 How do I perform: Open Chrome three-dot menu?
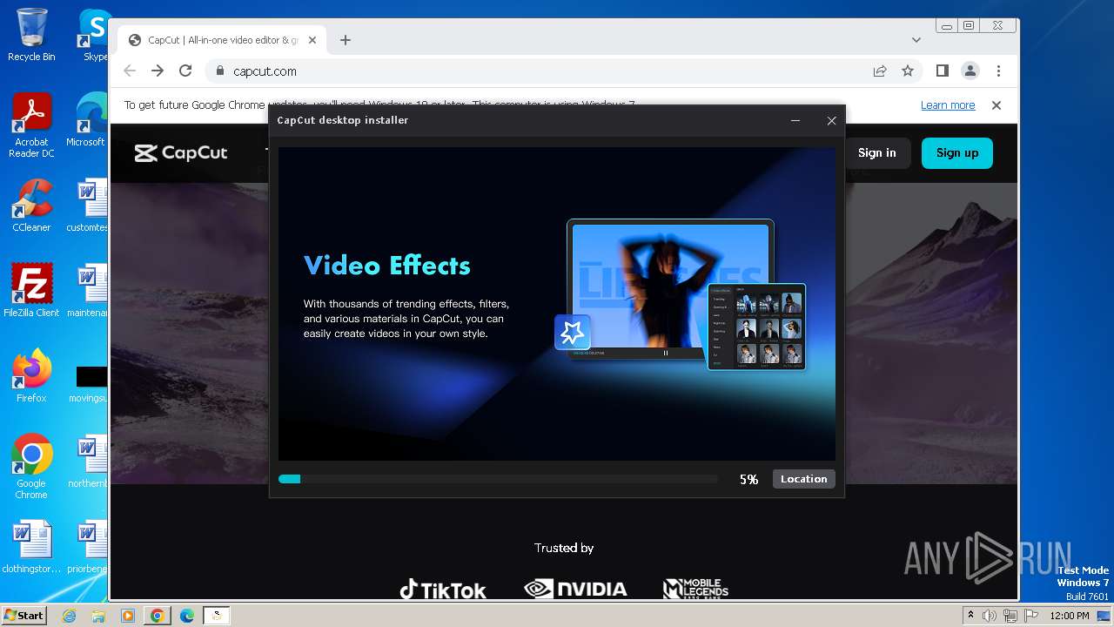[x=998, y=71]
